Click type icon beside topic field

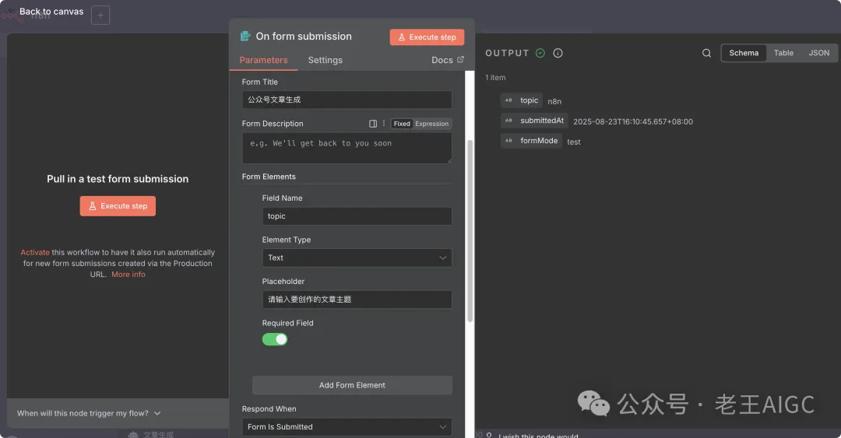(508, 100)
